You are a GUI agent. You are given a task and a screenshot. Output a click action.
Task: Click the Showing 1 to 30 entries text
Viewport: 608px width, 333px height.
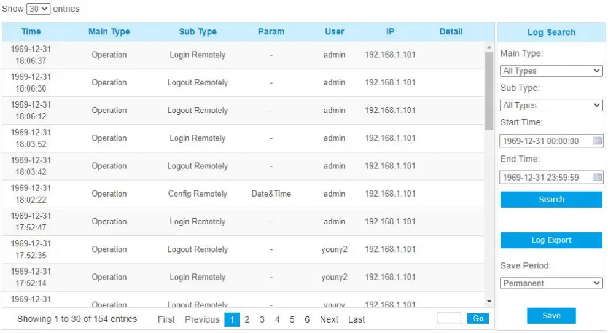(77, 319)
